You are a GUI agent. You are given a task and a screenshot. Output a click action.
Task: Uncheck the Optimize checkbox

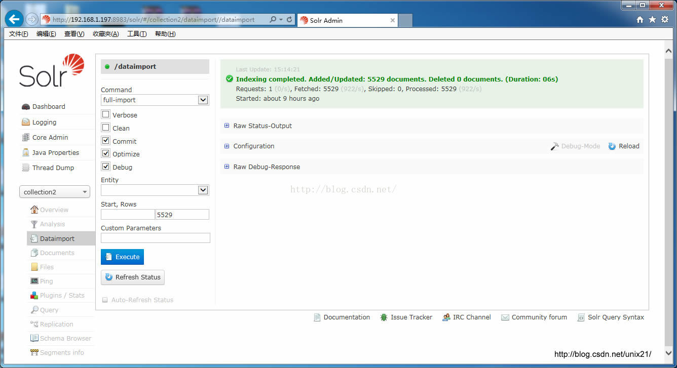(x=105, y=153)
